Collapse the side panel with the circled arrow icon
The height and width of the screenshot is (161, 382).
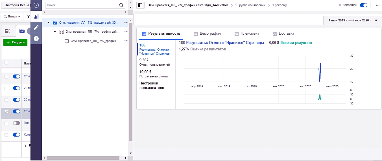pyautogui.click(x=36, y=5)
